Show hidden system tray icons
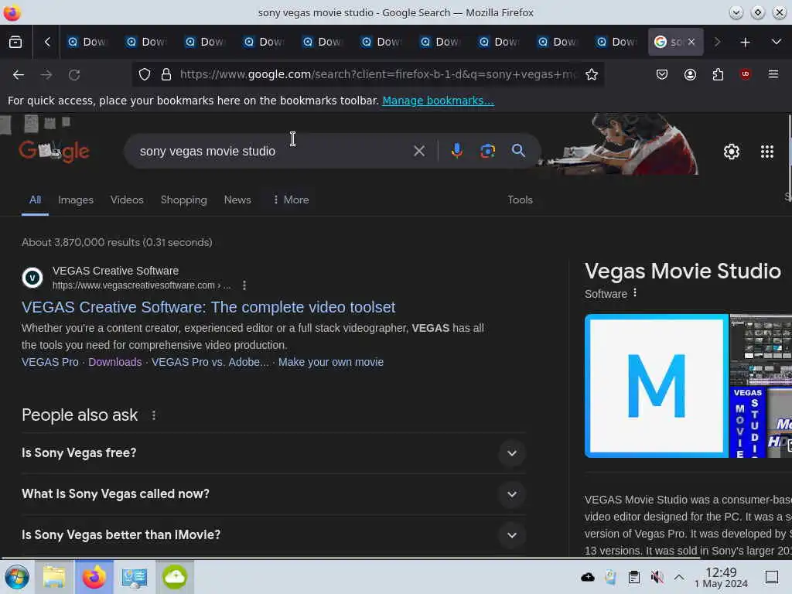Image resolution: width=792 pixels, height=594 pixels. click(679, 577)
